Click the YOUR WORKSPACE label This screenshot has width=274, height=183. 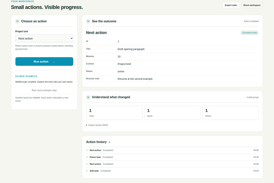pyautogui.click(x=22, y=1)
